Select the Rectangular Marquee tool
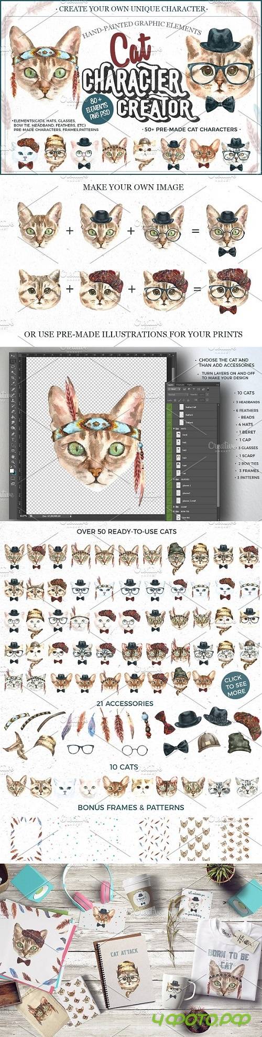Image resolution: width=262 pixels, height=1037 pixels. pyautogui.click(x=13, y=361)
